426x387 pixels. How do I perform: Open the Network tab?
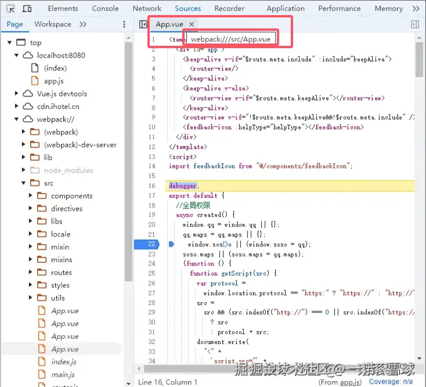(x=147, y=9)
